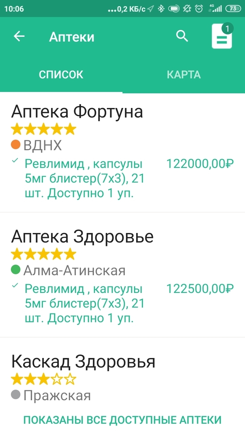Tap the gray metro dot beside Пражская
The width and height of the screenshot is (245, 436).
[x=16, y=395]
